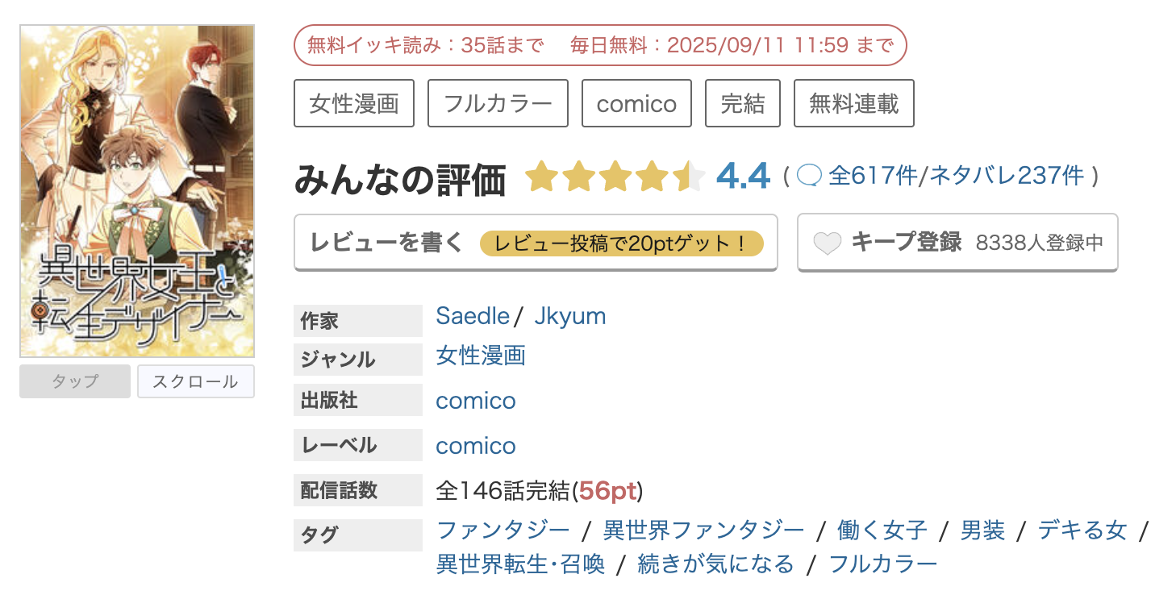Click the 働く女子 tag link
This screenshot has width=1176, height=595.
882,530
